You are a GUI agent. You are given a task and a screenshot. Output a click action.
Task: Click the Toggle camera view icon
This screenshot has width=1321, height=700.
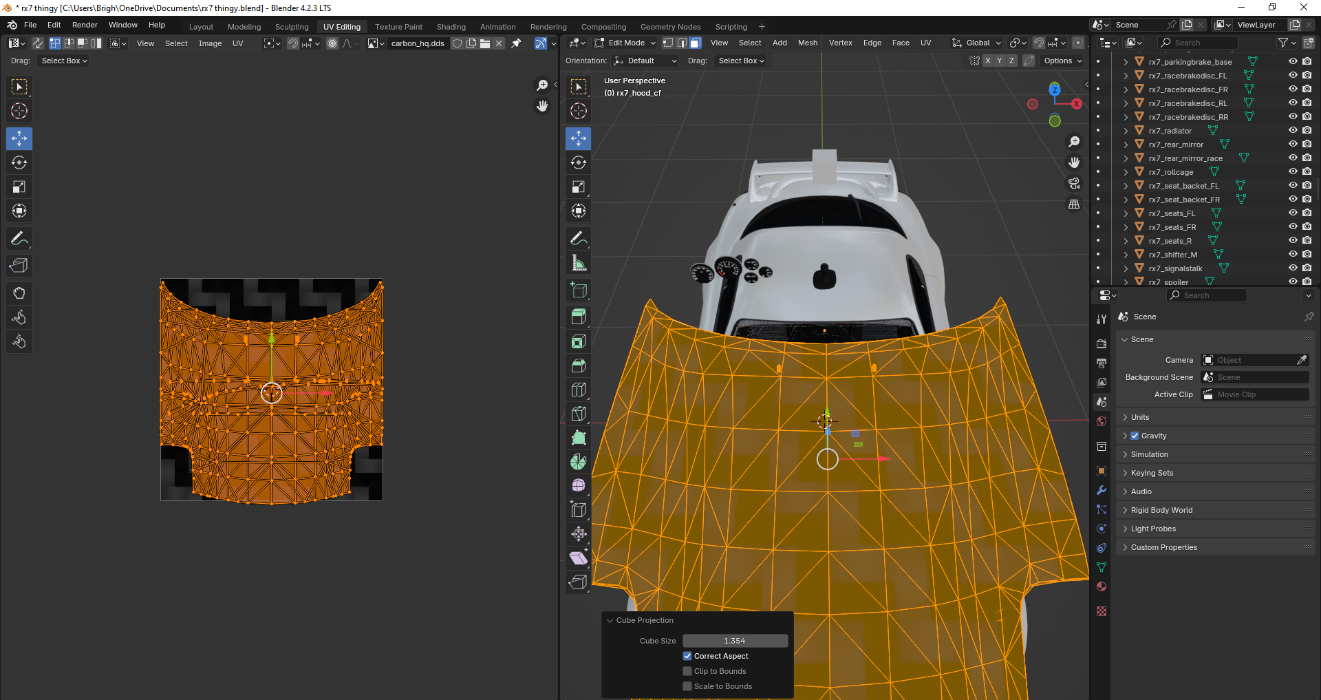click(1074, 183)
